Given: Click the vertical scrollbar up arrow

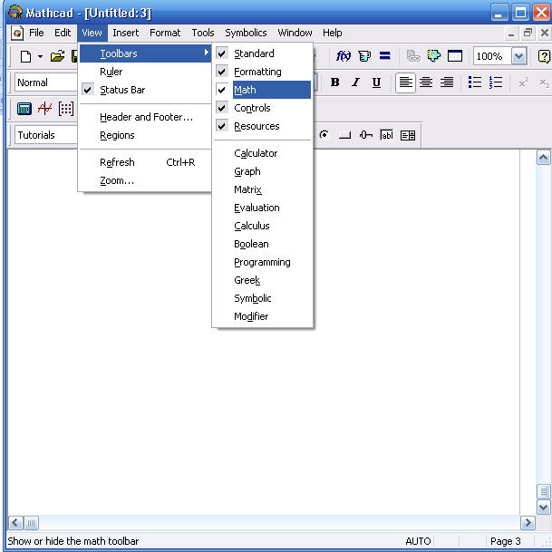Looking at the screenshot, I should click(x=544, y=158).
